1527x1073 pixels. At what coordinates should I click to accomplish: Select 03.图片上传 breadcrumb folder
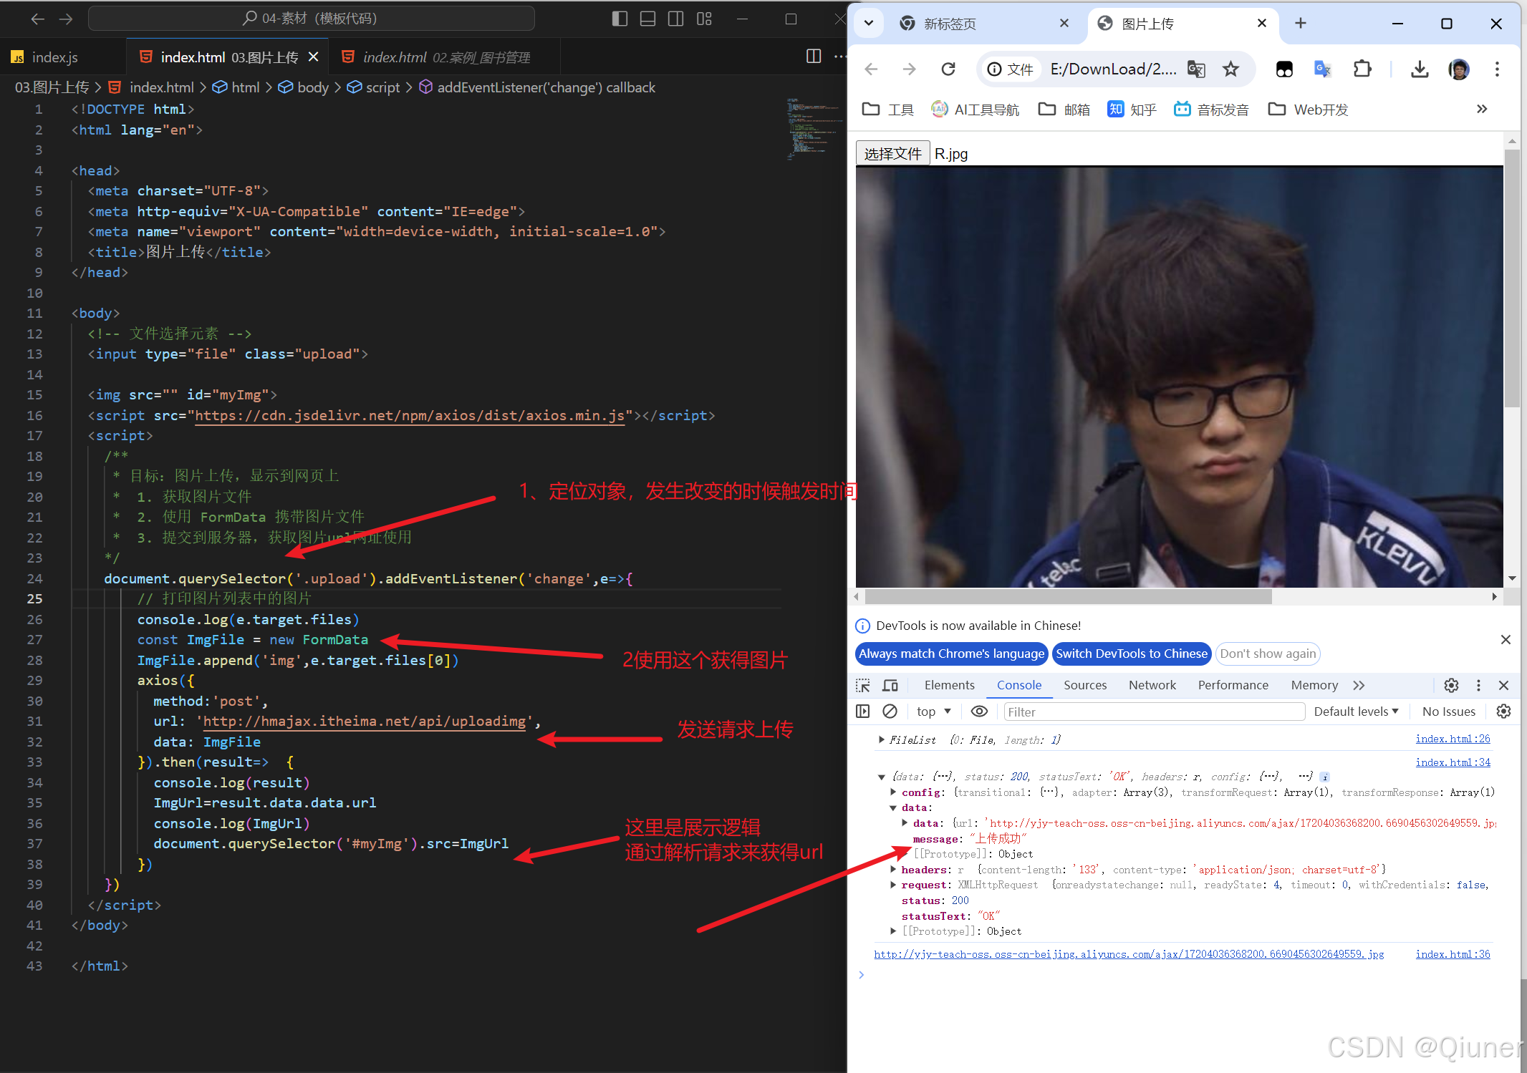(52, 87)
